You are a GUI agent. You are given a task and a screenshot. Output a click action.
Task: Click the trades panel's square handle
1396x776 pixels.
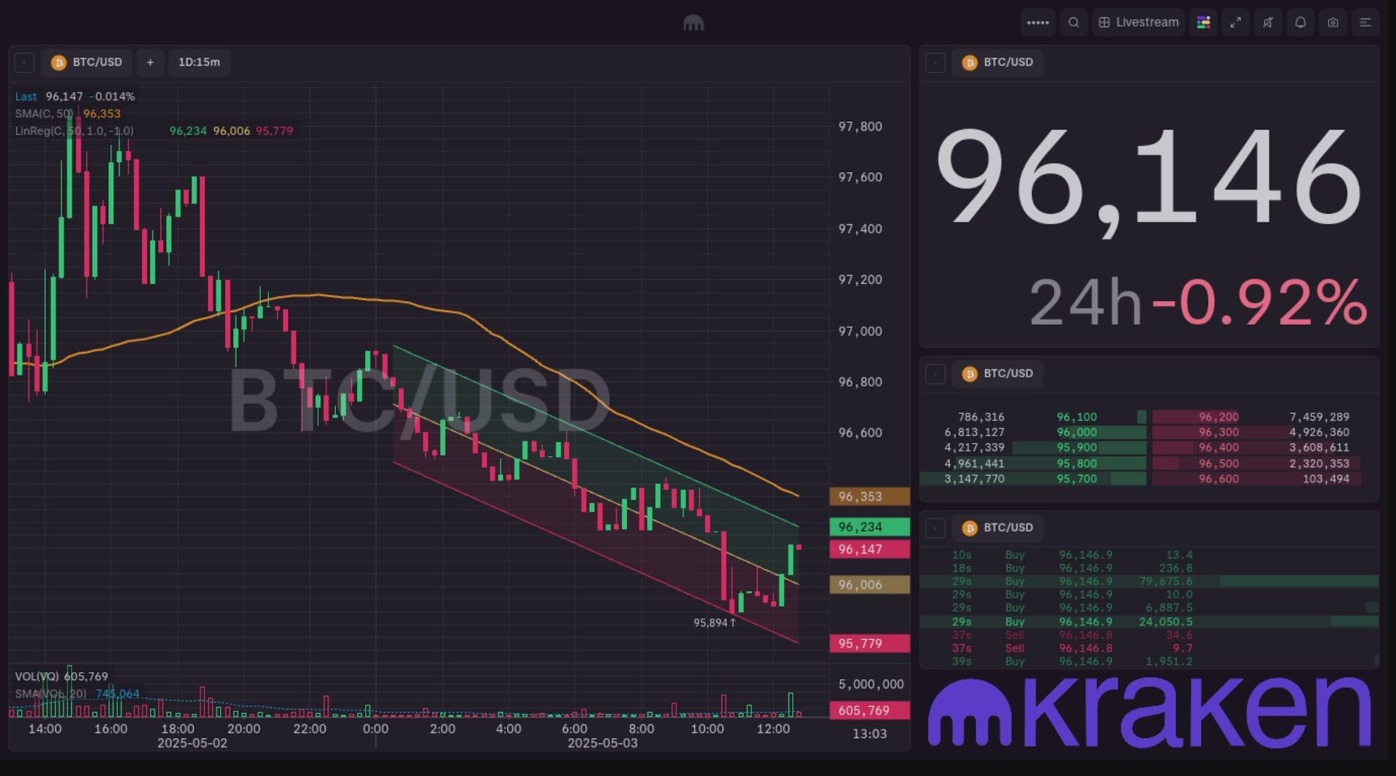coord(935,528)
